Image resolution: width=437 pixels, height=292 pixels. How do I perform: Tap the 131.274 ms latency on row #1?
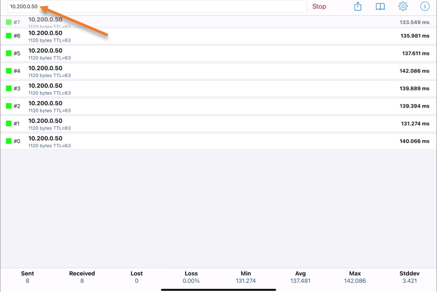[415, 124]
